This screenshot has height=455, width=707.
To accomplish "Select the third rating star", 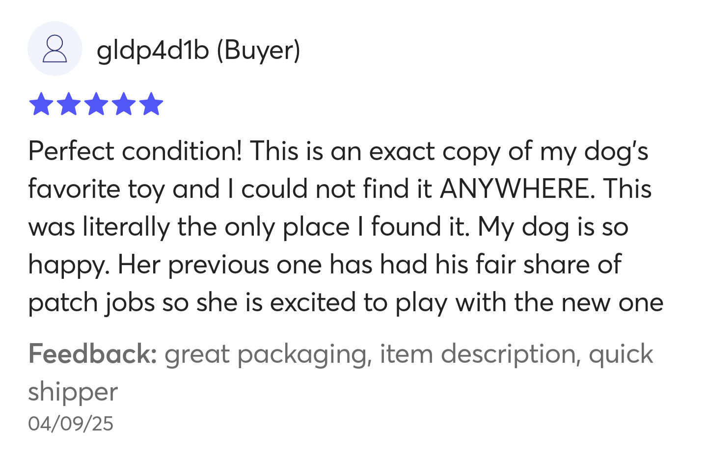I will [x=96, y=104].
